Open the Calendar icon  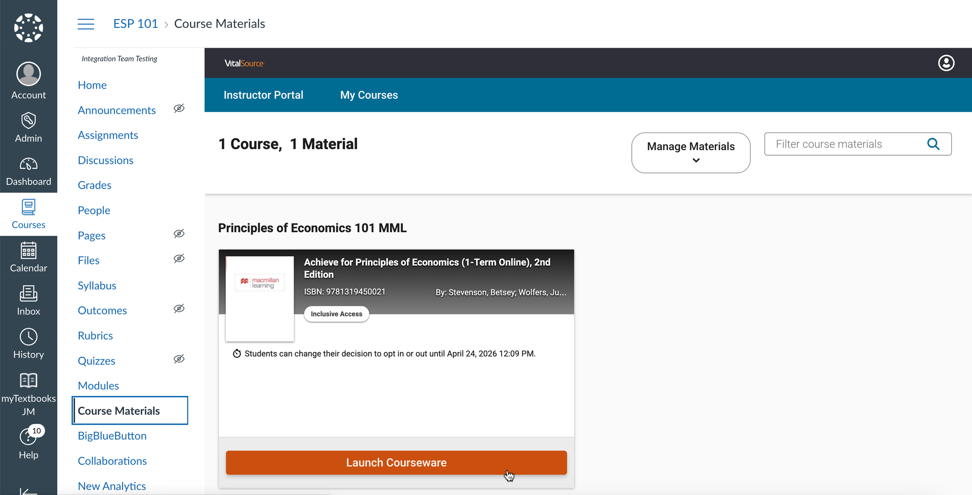[x=28, y=250]
